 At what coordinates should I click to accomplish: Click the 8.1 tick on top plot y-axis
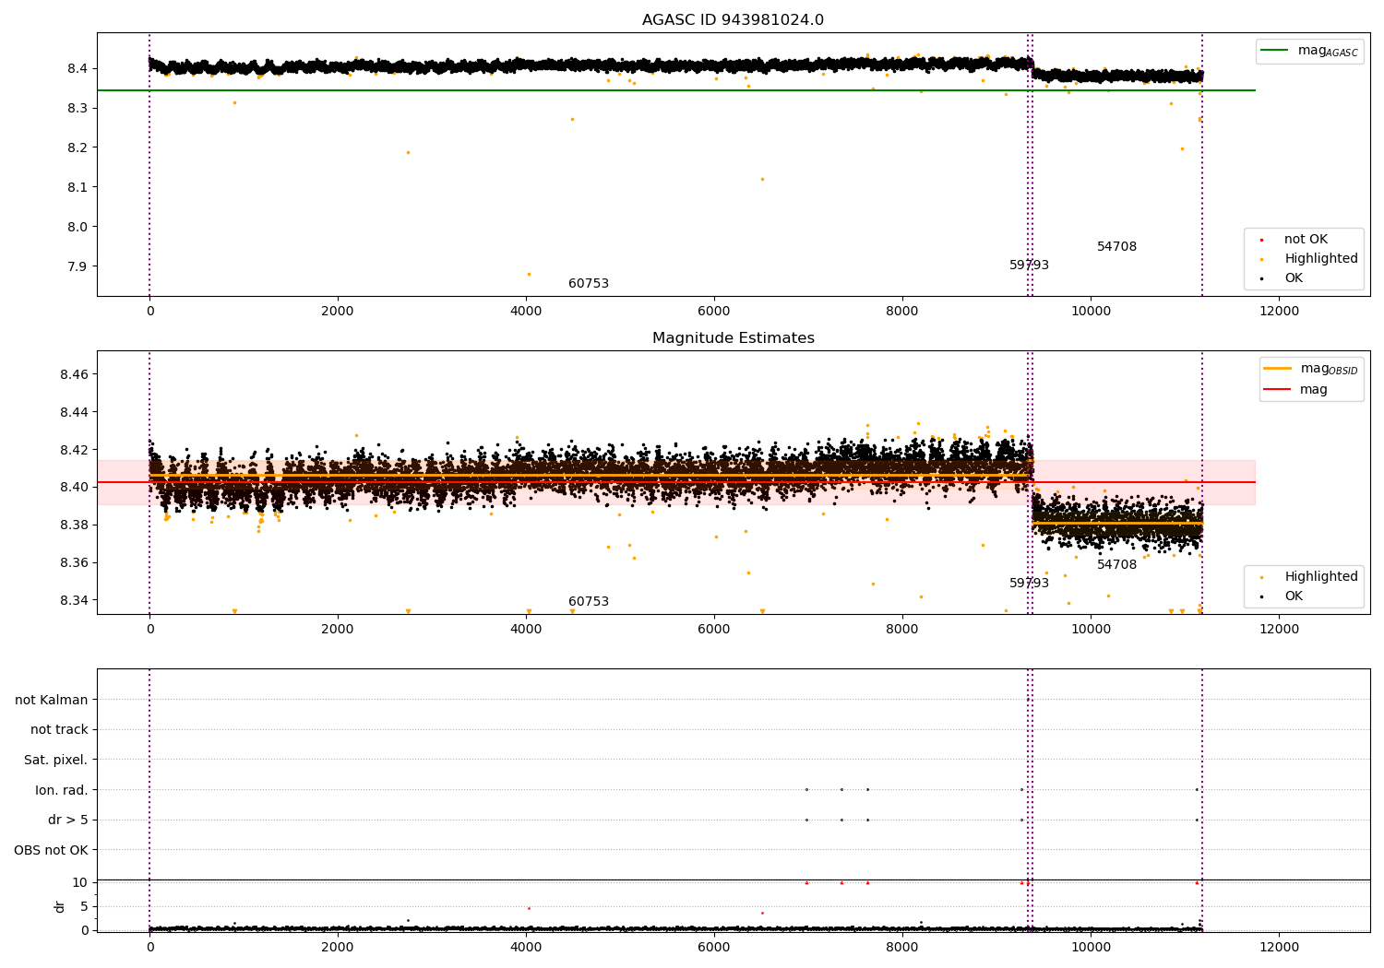pyautogui.click(x=76, y=188)
